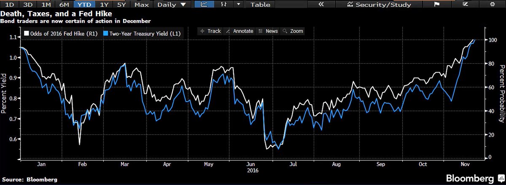506x185 pixels.
Task: Switch chart to 6M range
Action: pos(64,5)
